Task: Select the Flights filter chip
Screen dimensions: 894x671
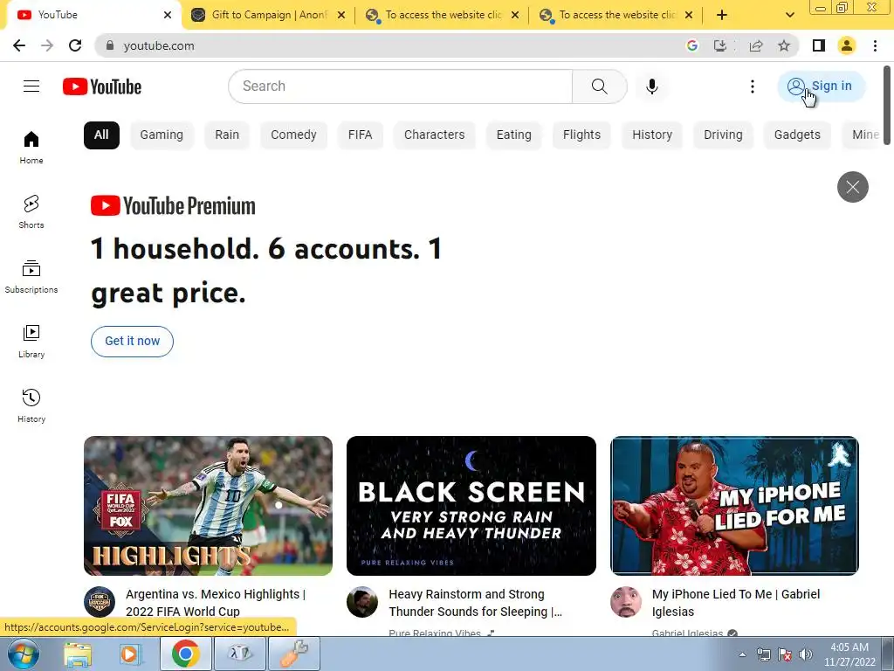Action: tap(581, 135)
